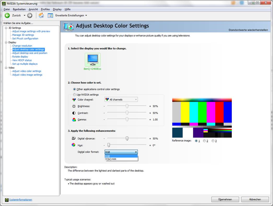Screen dimensions: 273x206
Task: Select 'Other applications control color settings' radio
Action: [x=74, y=89]
